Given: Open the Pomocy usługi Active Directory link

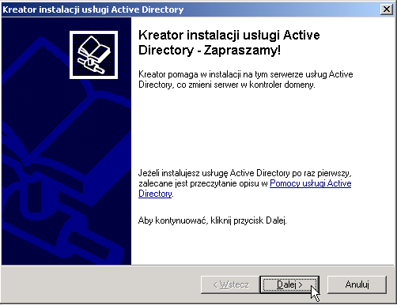Looking at the screenshot, I should coord(311,183).
